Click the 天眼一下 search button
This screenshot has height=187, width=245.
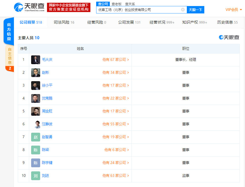coord(196,10)
